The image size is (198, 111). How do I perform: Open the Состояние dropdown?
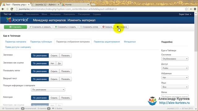click(175, 59)
